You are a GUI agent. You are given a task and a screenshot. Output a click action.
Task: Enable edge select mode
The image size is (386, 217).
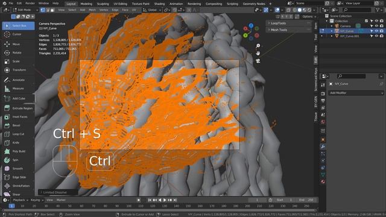coord(48,10)
